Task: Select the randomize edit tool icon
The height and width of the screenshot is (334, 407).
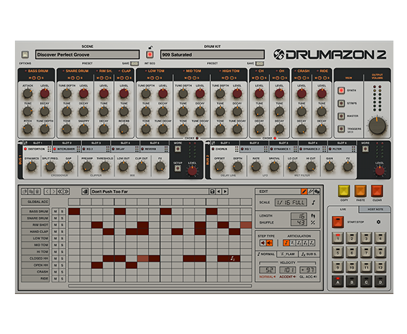Action: pyautogui.click(x=317, y=191)
